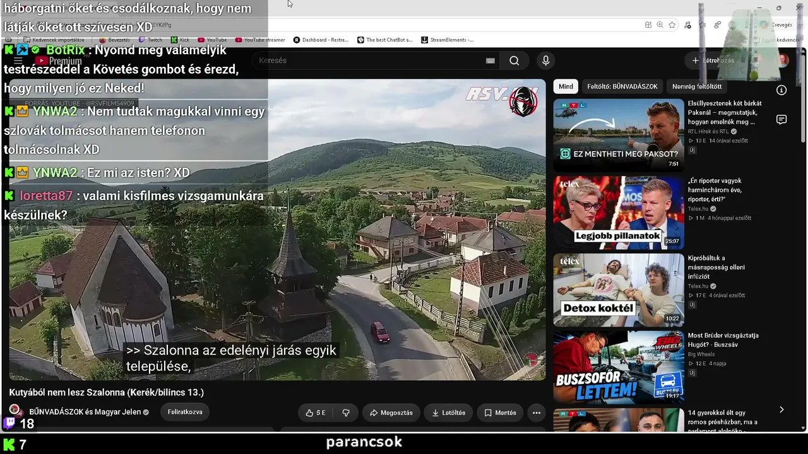Open video titled Elsüllyesztenek két bárkát Paksnál
The width and height of the screenshot is (808, 454).
coord(725,112)
